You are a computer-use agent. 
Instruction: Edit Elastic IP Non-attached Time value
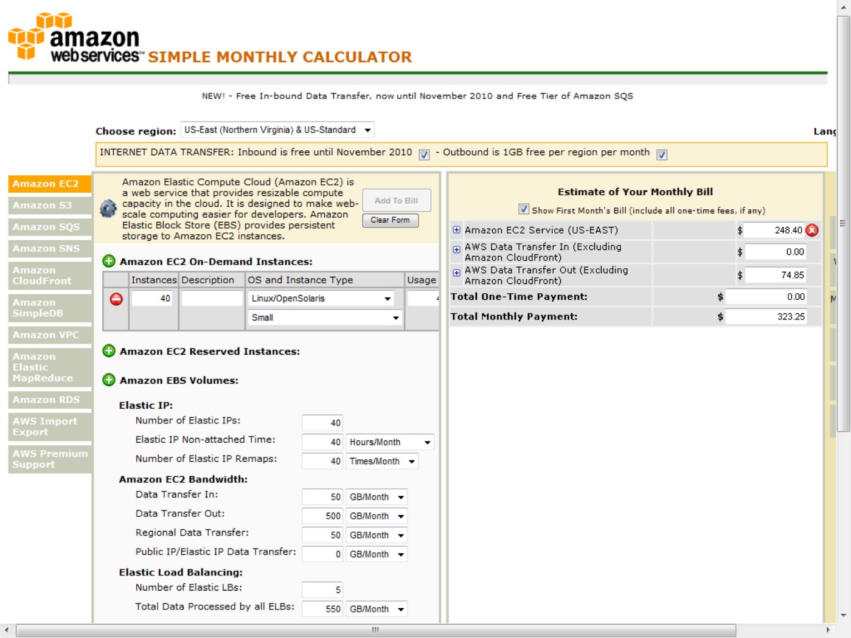coord(322,442)
